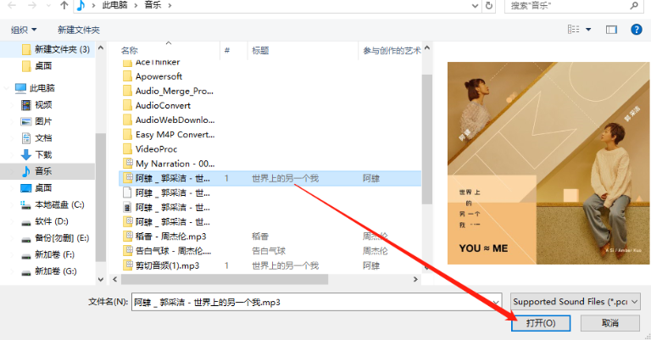Viewport: 651px width, 340px height.
Task: Sort by 标题 column header
Action: click(260, 51)
